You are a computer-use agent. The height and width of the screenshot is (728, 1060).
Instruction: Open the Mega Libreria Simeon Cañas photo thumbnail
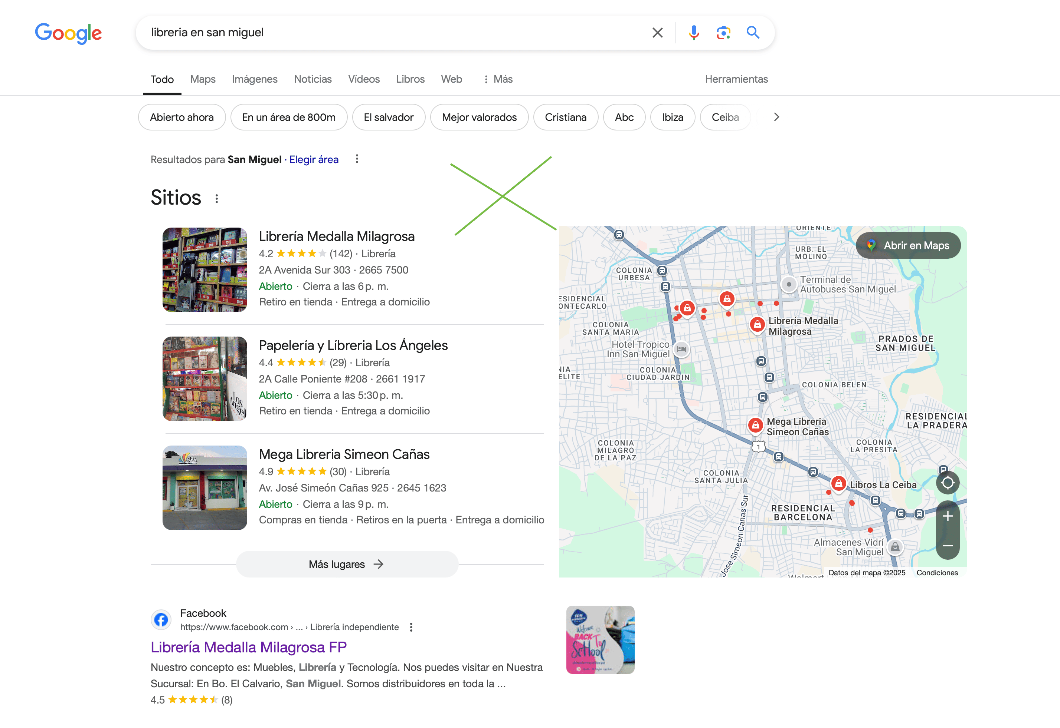coord(205,487)
